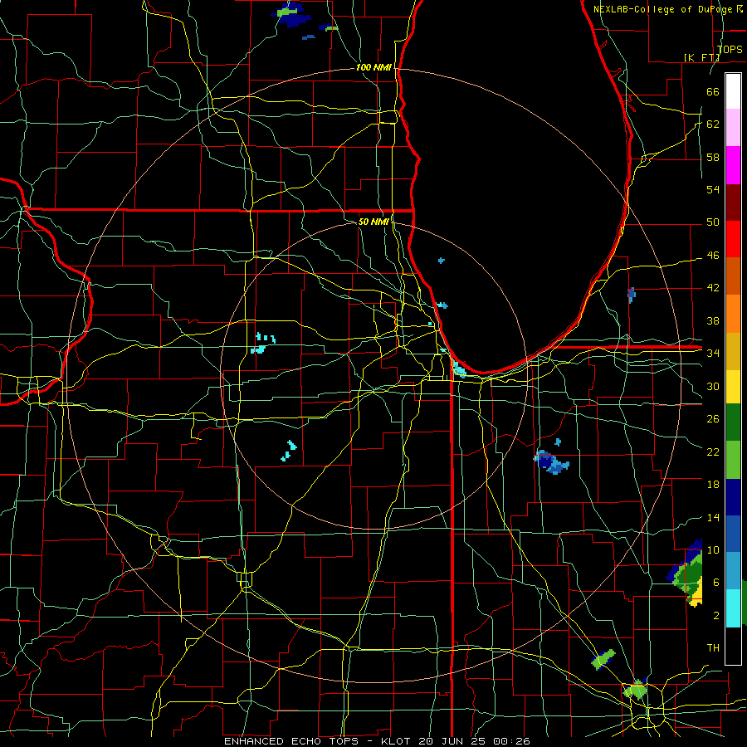Click the '26' legend value
Viewport: 747px width, 747px height.
(713, 419)
